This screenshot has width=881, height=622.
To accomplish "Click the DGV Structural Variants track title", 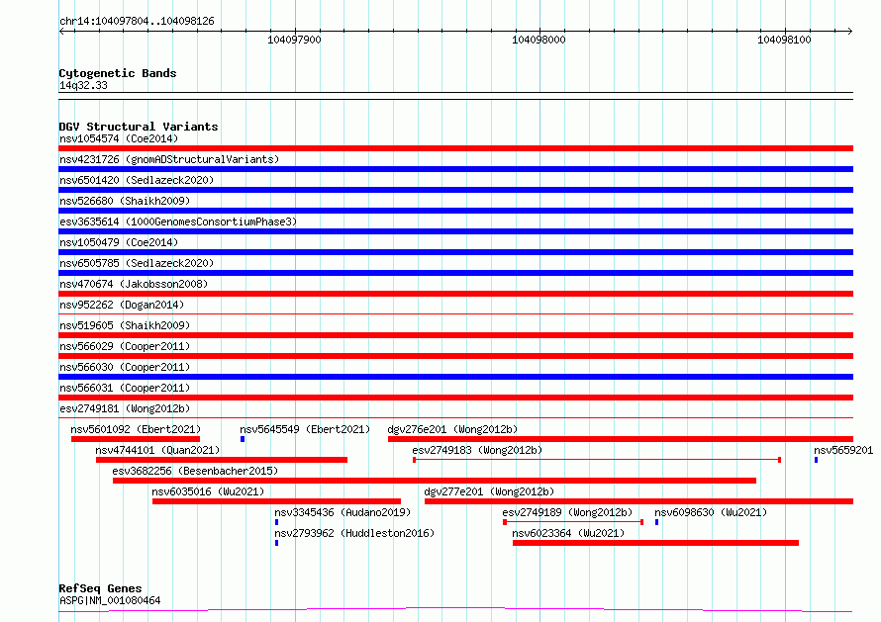I will pyautogui.click(x=139, y=127).
